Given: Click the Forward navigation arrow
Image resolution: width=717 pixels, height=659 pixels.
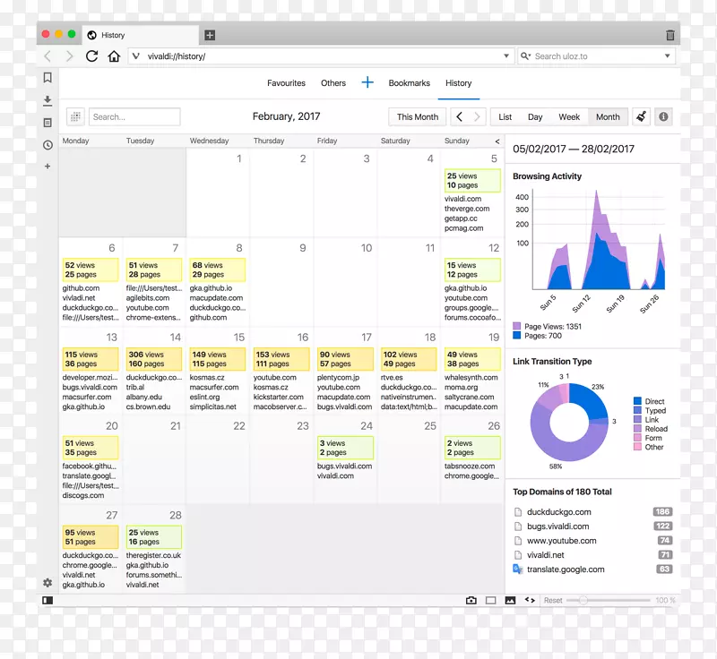Looking at the screenshot, I should point(70,56).
